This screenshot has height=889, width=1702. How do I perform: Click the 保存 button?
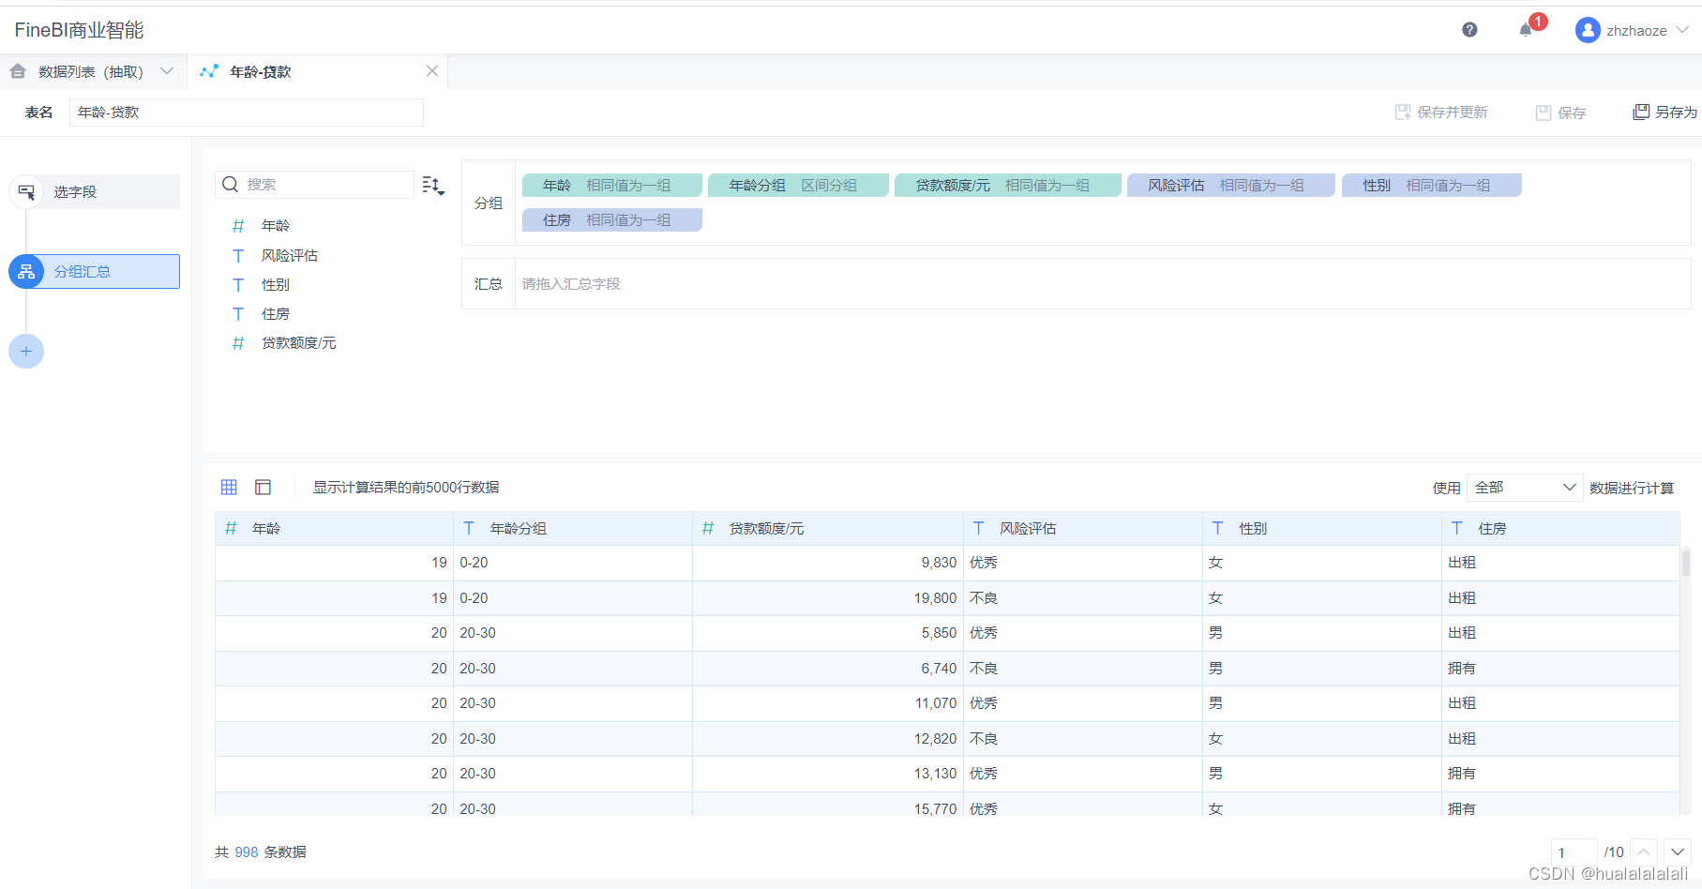pyautogui.click(x=1560, y=113)
